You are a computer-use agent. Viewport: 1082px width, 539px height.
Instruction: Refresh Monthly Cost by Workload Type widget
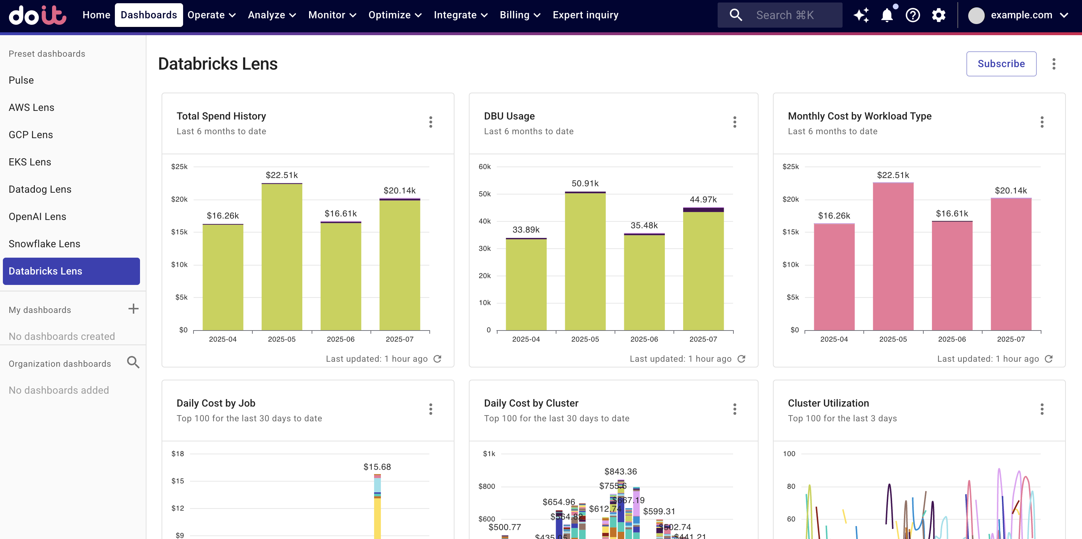(x=1048, y=359)
